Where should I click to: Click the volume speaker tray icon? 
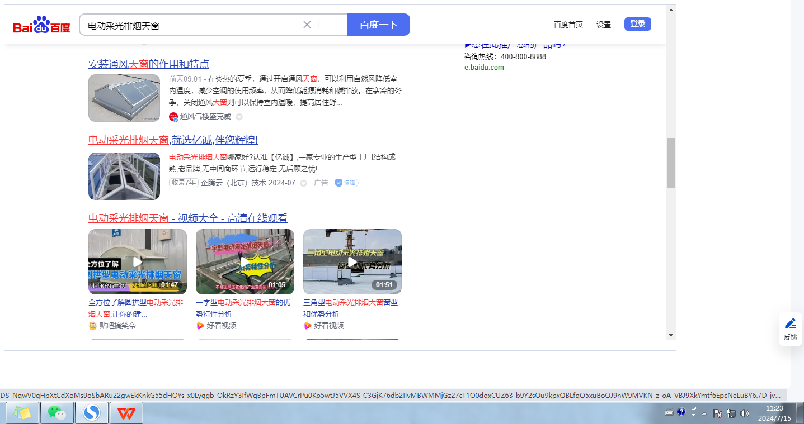[x=744, y=413]
